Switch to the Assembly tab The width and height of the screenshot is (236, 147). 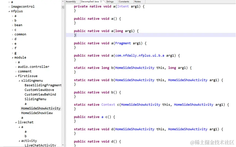point(71,1)
